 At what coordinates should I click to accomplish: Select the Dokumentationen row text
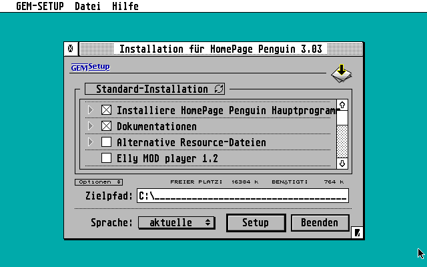pos(157,126)
